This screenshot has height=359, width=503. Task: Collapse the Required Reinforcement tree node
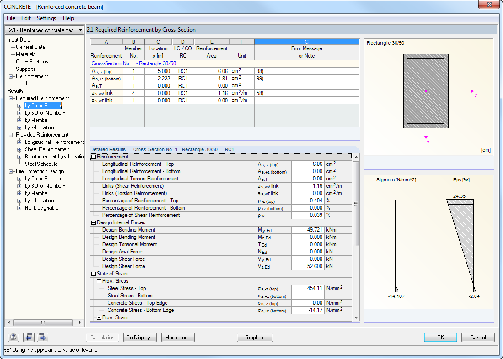click(11, 98)
